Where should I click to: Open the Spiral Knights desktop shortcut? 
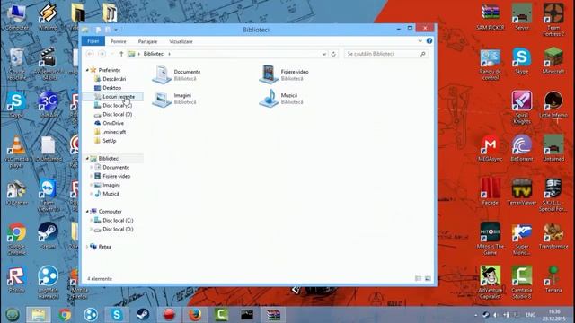(521, 108)
